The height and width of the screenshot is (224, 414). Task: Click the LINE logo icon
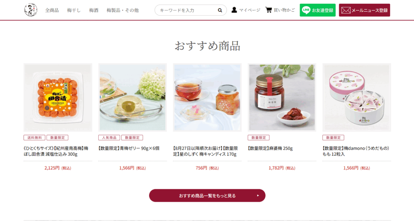(x=306, y=10)
